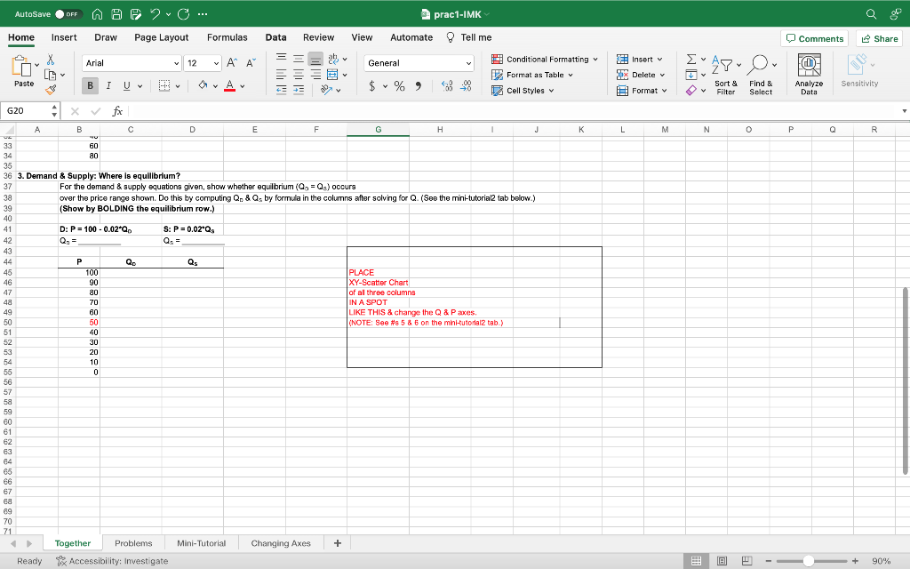The width and height of the screenshot is (910, 569).
Task: Apply the Percent Style format
Action: click(x=398, y=85)
